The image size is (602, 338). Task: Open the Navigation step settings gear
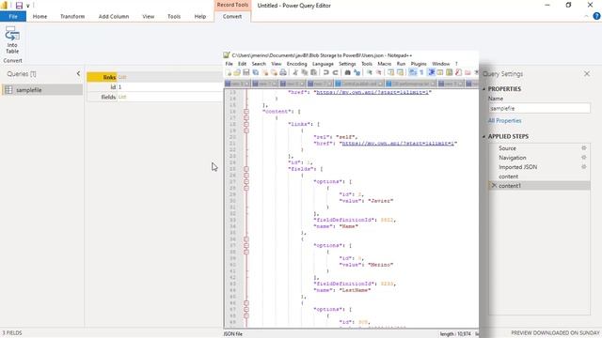(x=583, y=157)
